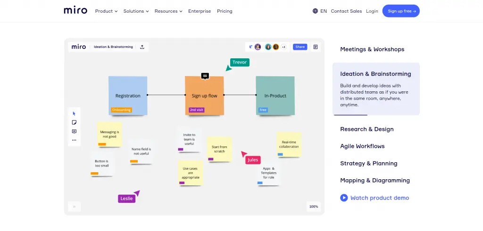Image resolution: width=483 pixels, height=231 pixels.
Task: Select the cursor tool in the board toolbar
Action: tap(74, 113)
